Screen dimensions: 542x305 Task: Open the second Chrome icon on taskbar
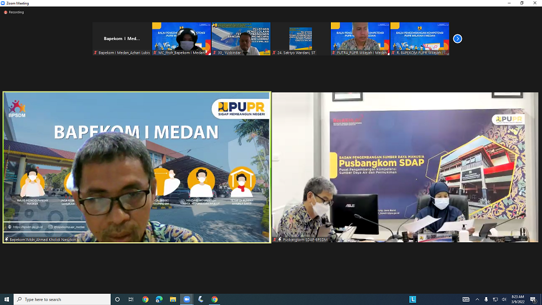coord(215,299)
